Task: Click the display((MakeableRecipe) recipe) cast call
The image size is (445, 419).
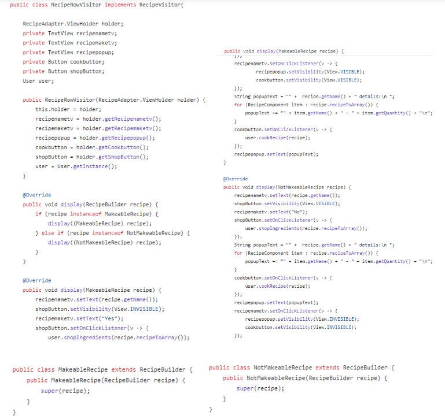Action: [100, 223]
